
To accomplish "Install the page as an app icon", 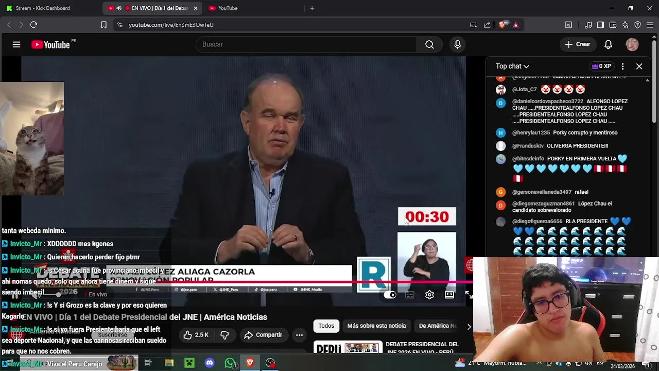I will tap(473, 25).
